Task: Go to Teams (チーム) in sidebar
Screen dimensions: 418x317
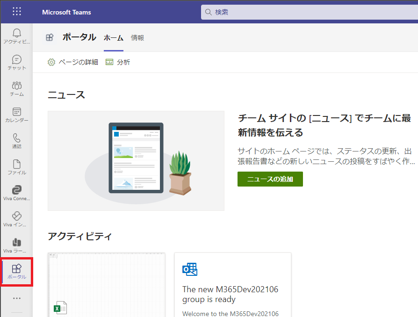Action: click(x=17, y=88)
